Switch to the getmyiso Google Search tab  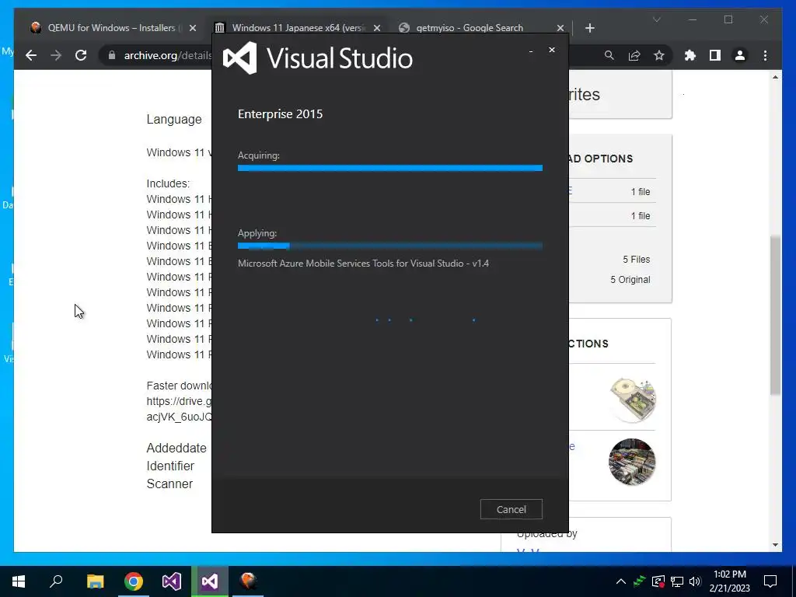point(470,28)
